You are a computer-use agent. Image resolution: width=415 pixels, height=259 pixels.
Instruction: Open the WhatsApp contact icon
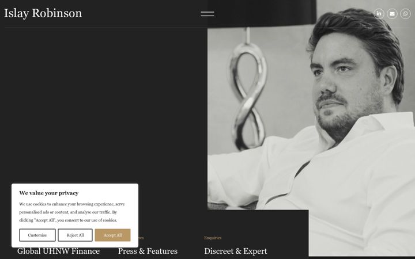(405, 13)
